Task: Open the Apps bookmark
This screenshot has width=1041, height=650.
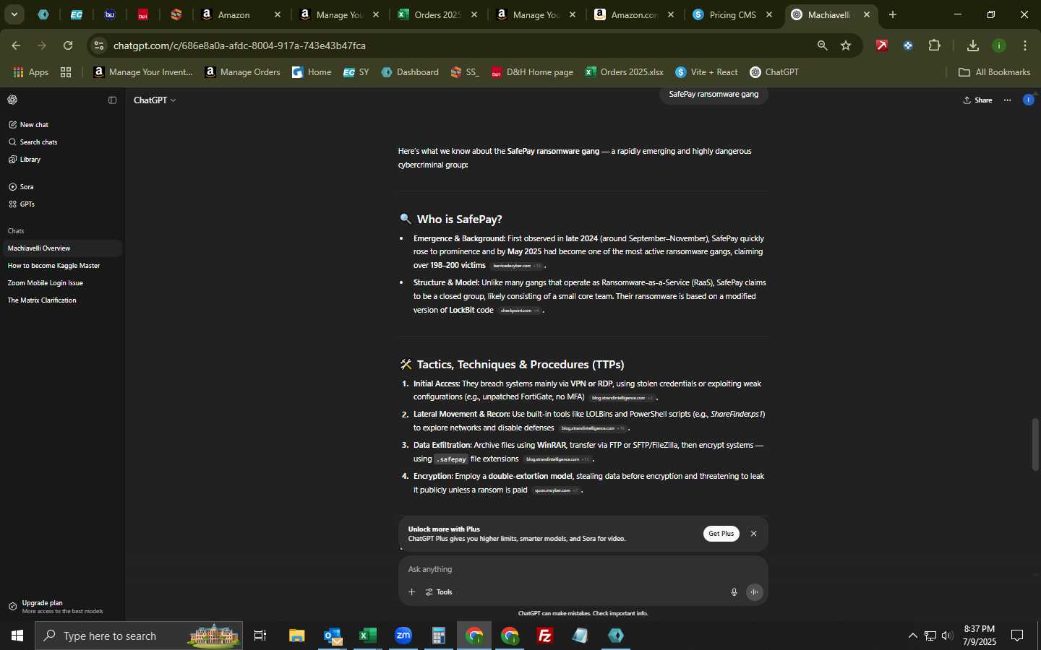Action: pos(31,72)
